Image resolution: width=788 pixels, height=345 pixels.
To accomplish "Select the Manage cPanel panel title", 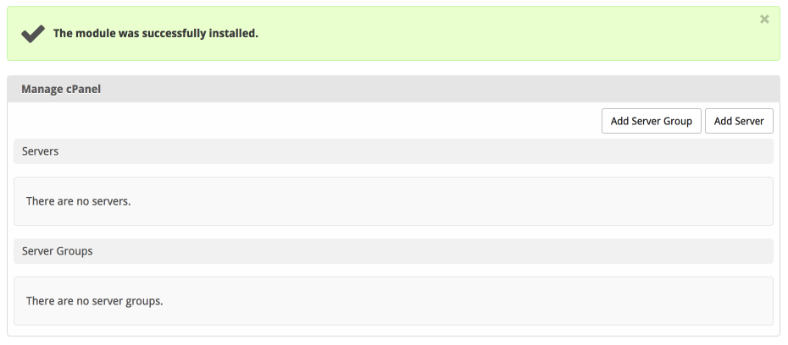I will [x=61, y=89].
